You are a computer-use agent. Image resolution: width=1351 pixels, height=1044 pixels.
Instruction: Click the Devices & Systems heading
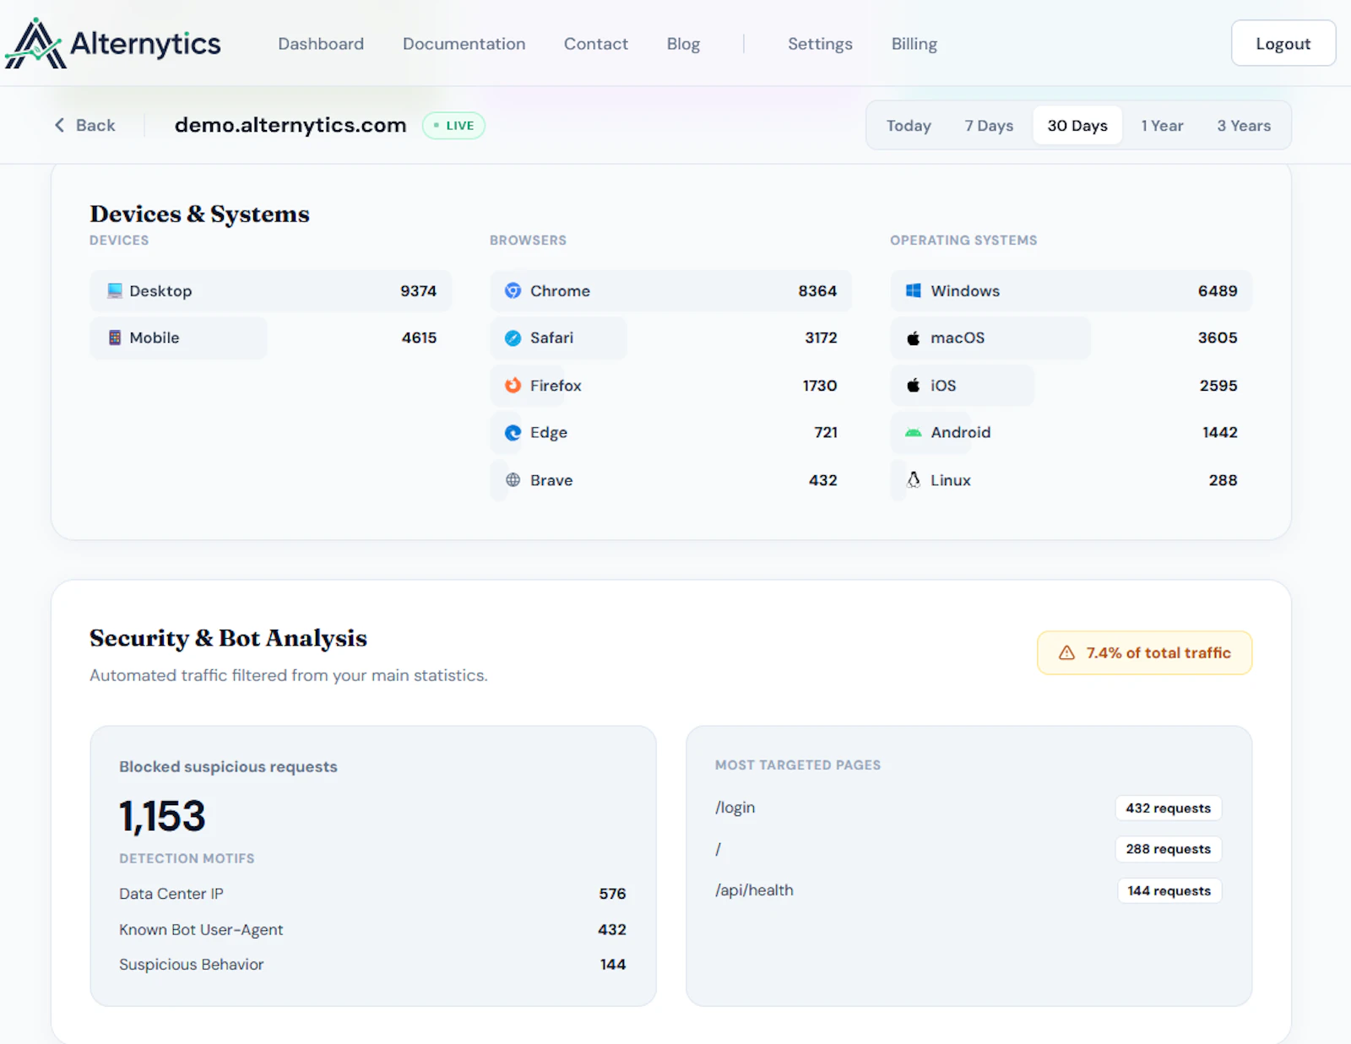click(x=200, y=214)
